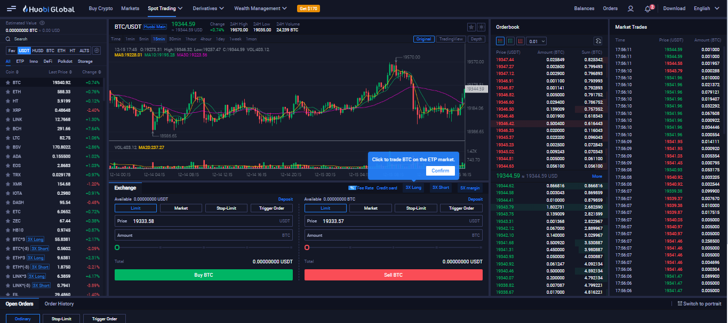Favorite DASH with its star icon

click(8, 202)
